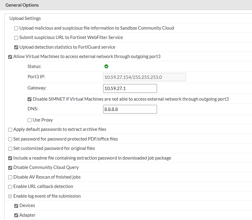This screenshot has width=252, height=220.
Task: Toggle Allow Virtual Machines external network access
Action: 10,57
